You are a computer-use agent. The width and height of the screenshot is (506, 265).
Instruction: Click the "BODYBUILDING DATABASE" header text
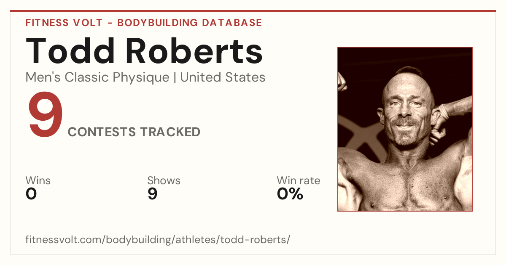(190, 23)
